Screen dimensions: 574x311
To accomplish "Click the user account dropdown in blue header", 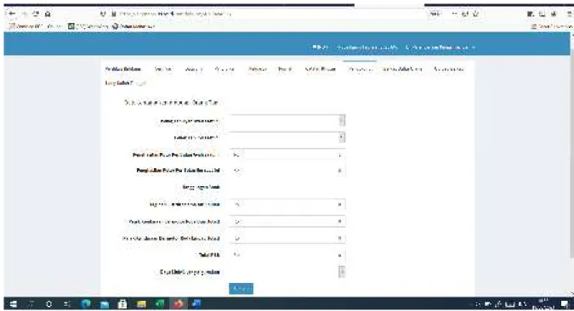I will [x=440, y=48].
